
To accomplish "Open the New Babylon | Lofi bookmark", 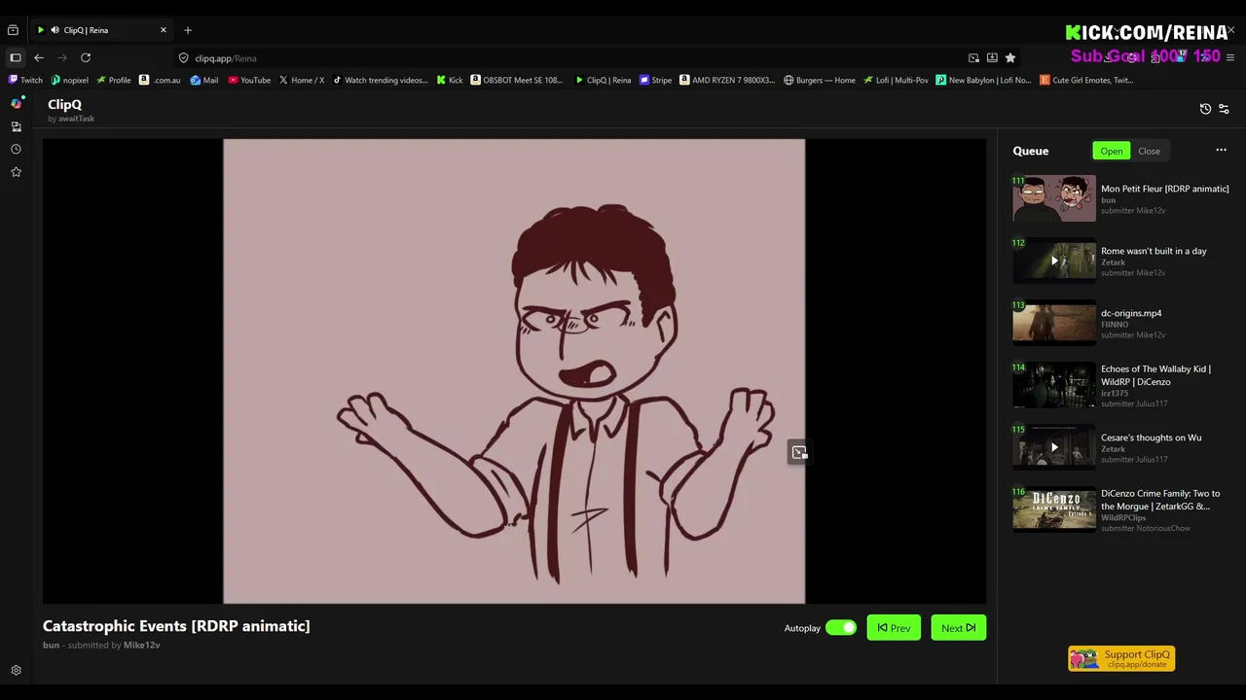I will (x=983, y=80).
